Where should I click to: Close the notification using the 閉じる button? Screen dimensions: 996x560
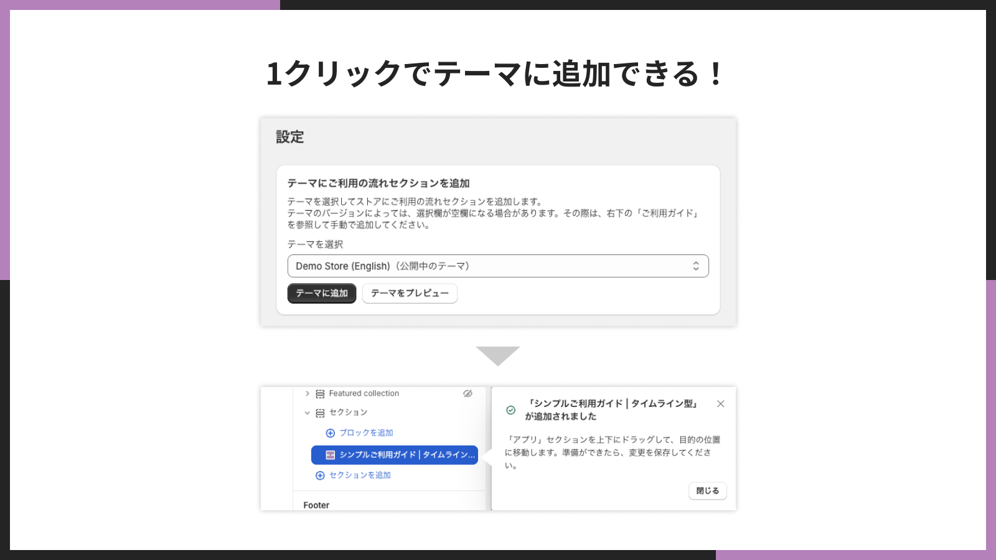point(707,491)
